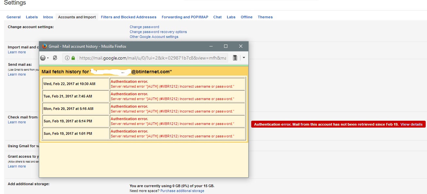427x194 pixels.
Task: Open Purchase additional storage link
Action: click(182, 191)
